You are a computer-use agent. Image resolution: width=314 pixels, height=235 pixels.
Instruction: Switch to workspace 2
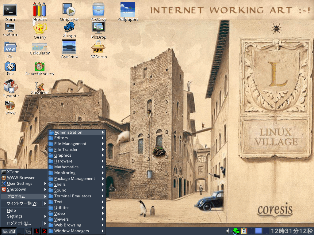coord(44,231)
